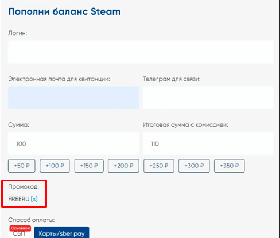280x238 pixels.
Task: Add +350 ₽ to the amount
Action: [229, 166]
